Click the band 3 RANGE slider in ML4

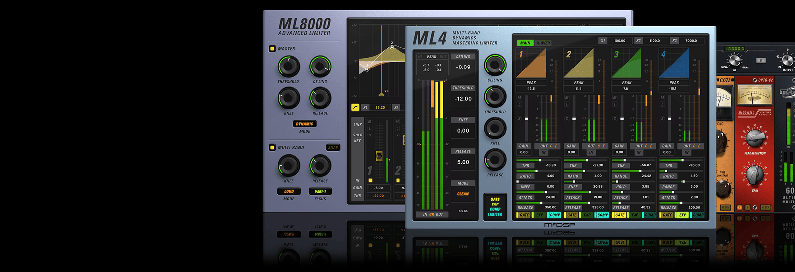(634, 171)
